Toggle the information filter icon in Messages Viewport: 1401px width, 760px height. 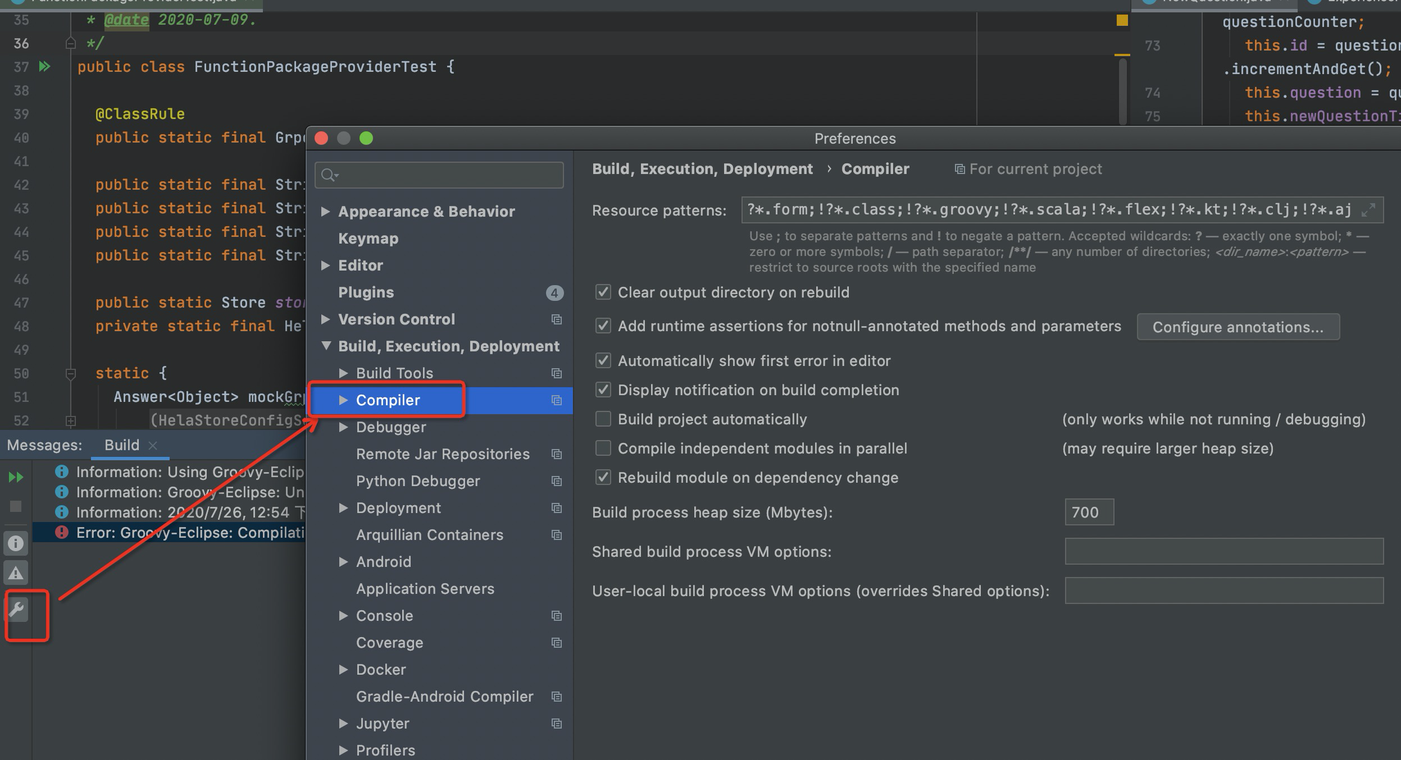pos(16,543)
